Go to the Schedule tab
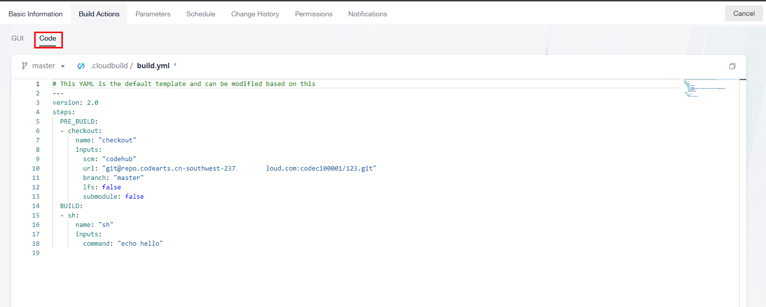Image resolution: width=766 pixels, height=307 pixels. point(201,14)
